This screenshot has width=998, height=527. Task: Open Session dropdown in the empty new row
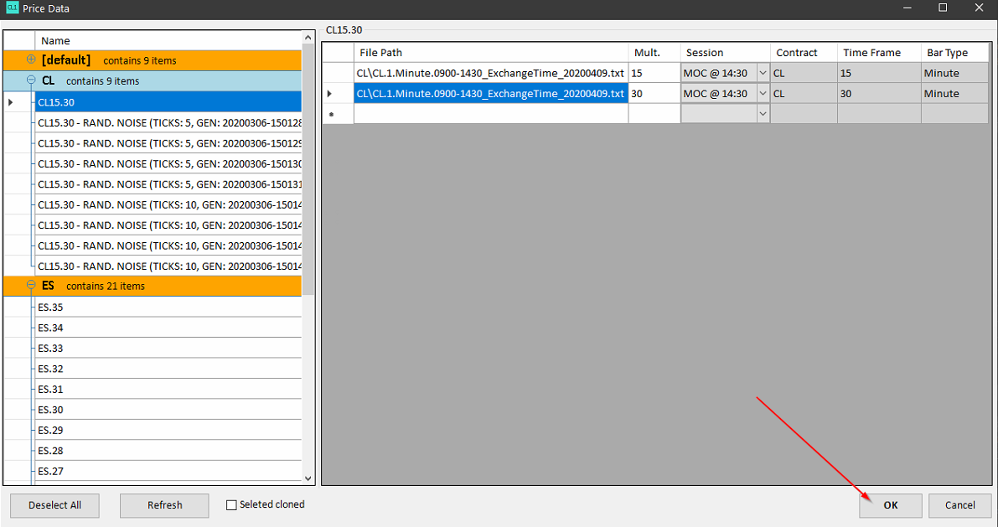click(762, 114)
